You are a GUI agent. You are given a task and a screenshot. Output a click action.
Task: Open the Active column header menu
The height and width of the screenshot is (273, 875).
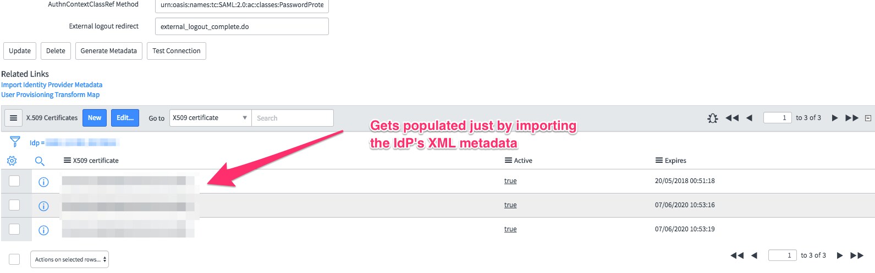[x=508, y=161]
